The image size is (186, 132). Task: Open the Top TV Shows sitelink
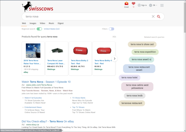tap(78, 107)
